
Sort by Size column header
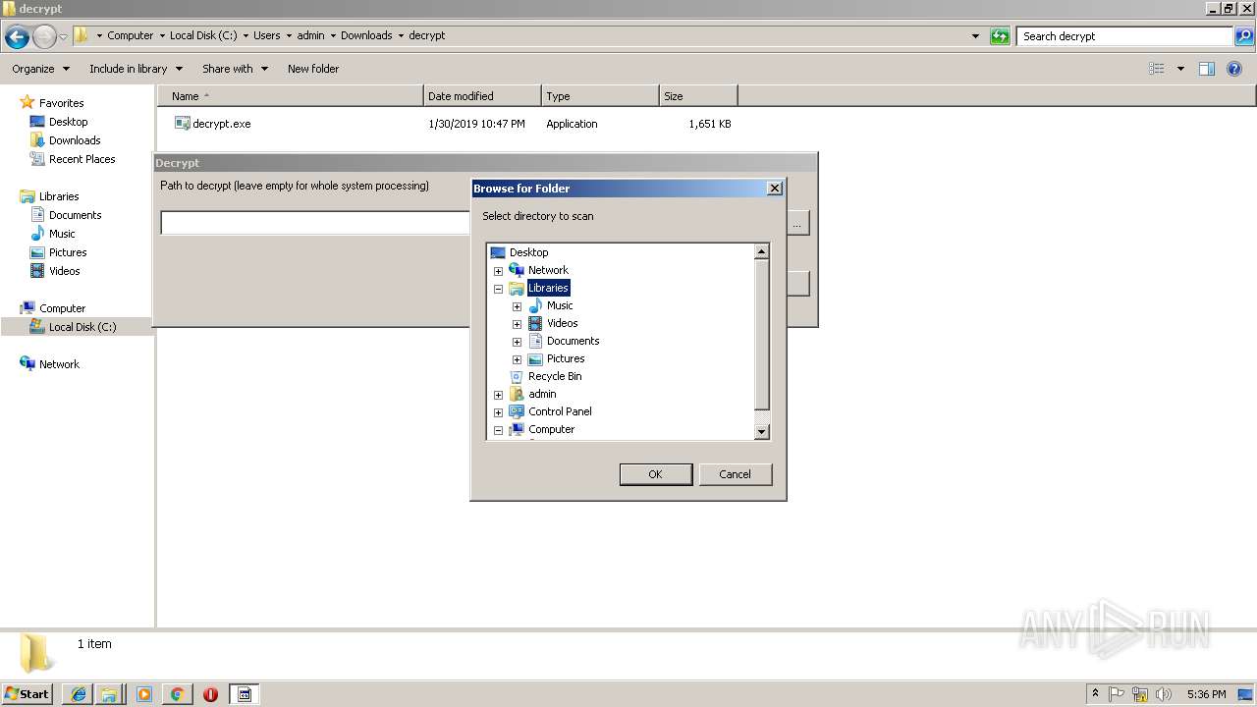[698, 96]
